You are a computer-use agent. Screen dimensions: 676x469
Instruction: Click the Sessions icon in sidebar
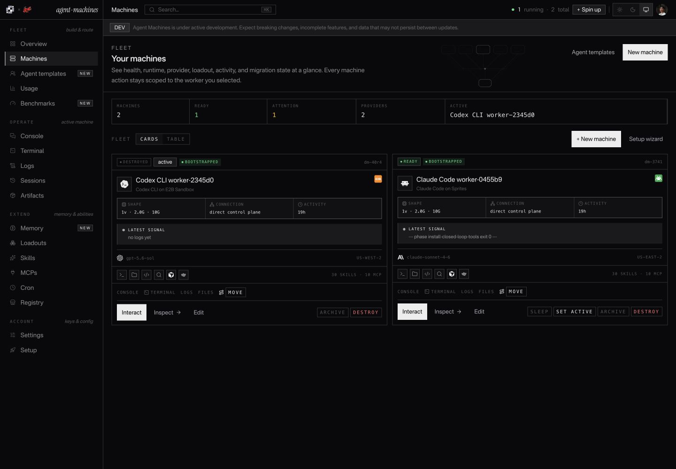[13, 181]
